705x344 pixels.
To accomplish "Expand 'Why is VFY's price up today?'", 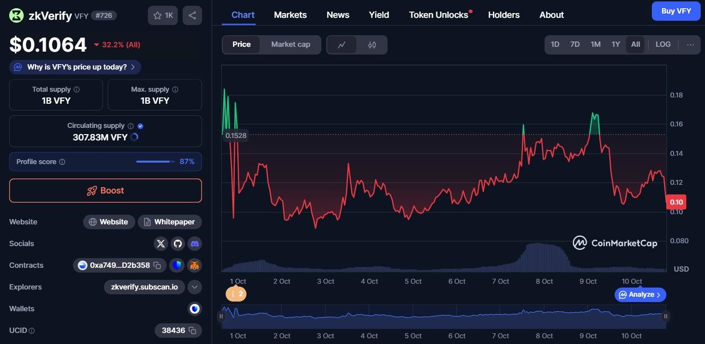I will [75, 67].
